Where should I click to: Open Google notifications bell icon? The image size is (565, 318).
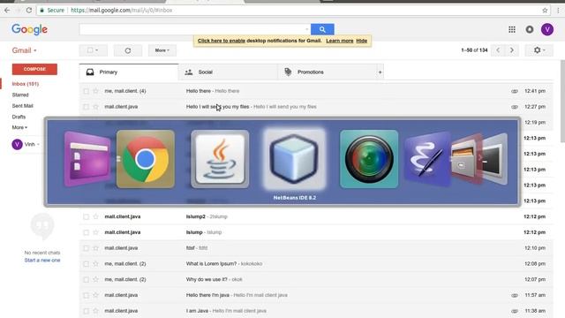[530, 29]
